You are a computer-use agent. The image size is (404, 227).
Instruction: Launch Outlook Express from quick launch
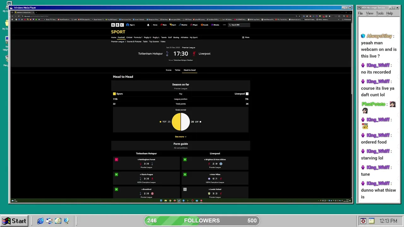[49, 221]
